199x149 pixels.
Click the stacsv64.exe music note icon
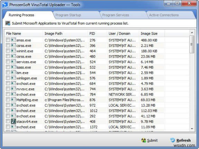pos(13,121)
